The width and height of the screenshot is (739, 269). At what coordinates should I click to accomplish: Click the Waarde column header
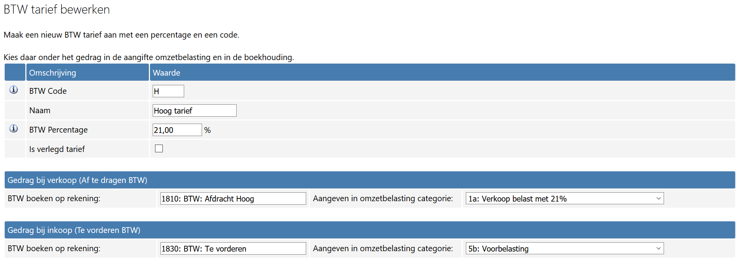click(x=167, y=72)
